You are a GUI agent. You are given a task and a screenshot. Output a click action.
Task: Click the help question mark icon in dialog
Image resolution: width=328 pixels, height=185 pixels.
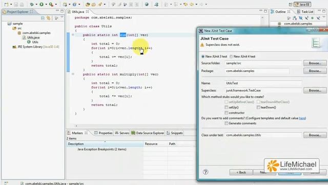click(x=206, y=172)
